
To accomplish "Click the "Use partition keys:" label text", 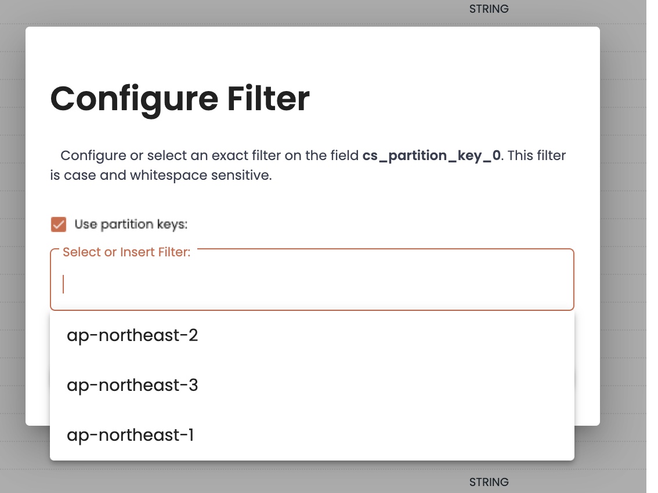I will pyautogui.click(x=131, y=224).
